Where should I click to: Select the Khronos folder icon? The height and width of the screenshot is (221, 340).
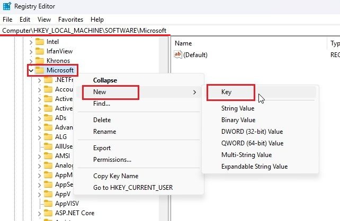[40, 61]
